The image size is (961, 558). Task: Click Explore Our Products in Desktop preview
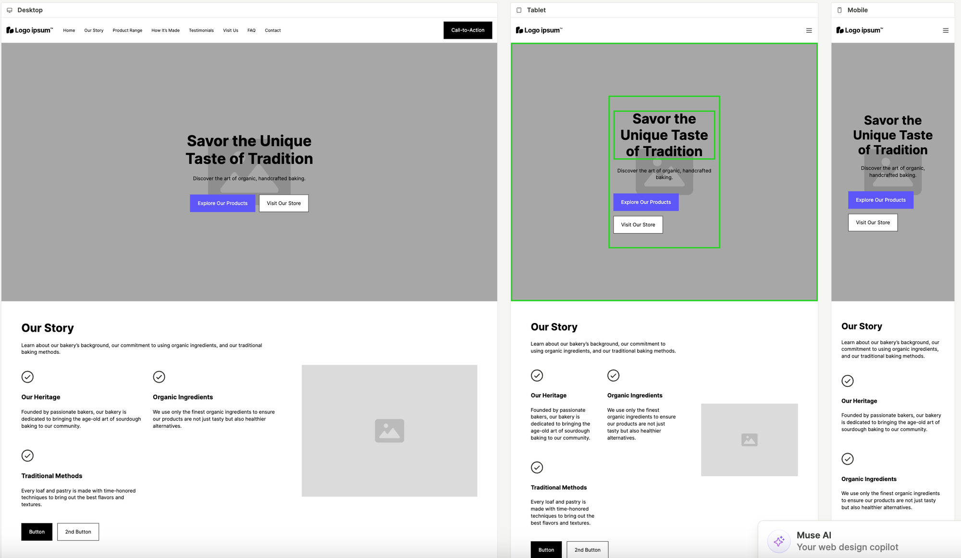[222, 203]
